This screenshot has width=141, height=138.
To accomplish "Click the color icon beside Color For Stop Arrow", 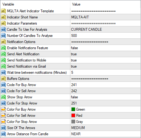I will (x=3, y=122).
